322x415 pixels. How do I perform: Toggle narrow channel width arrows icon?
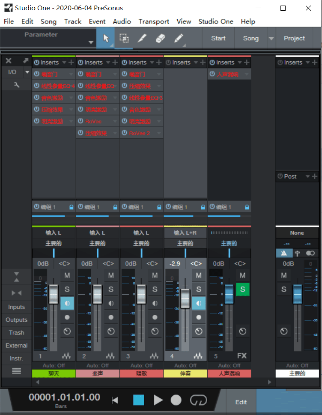tap(16, 293)
